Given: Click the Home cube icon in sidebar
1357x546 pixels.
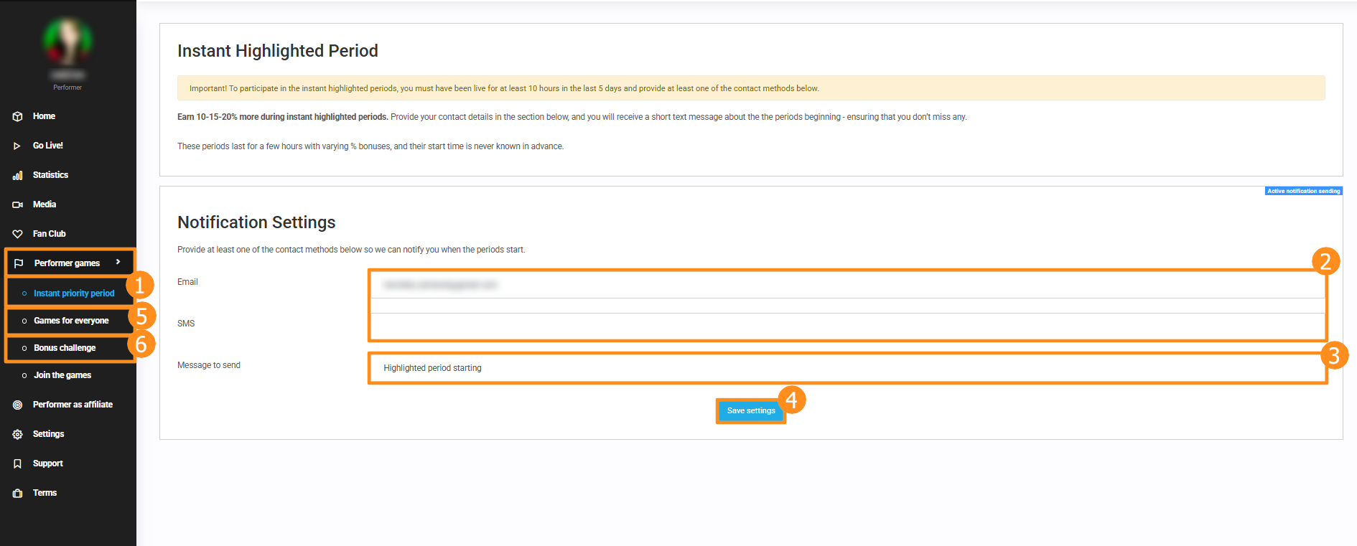Looking at the screenshot, I should [x=17, y=116].
